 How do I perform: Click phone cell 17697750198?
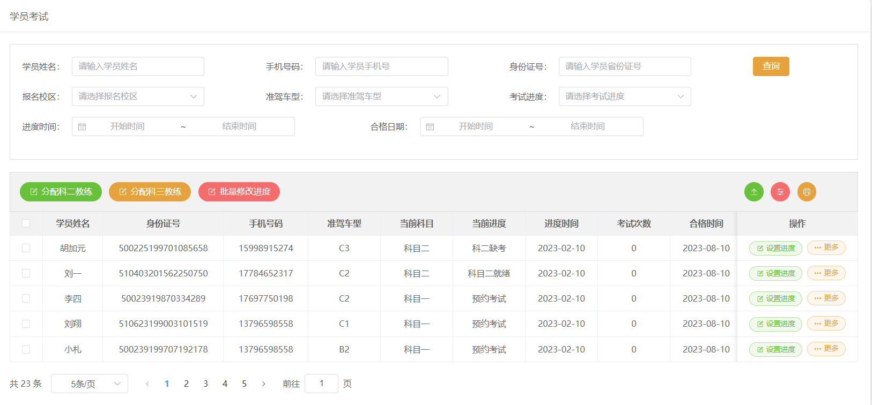(266, 298)
